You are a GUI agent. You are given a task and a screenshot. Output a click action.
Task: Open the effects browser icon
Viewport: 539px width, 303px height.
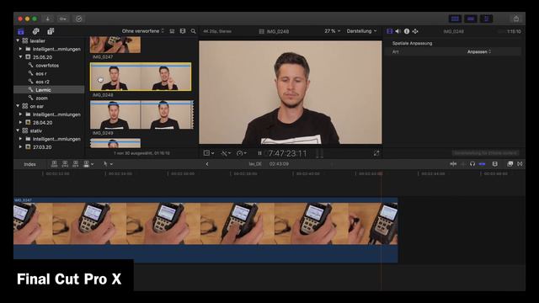510,164
